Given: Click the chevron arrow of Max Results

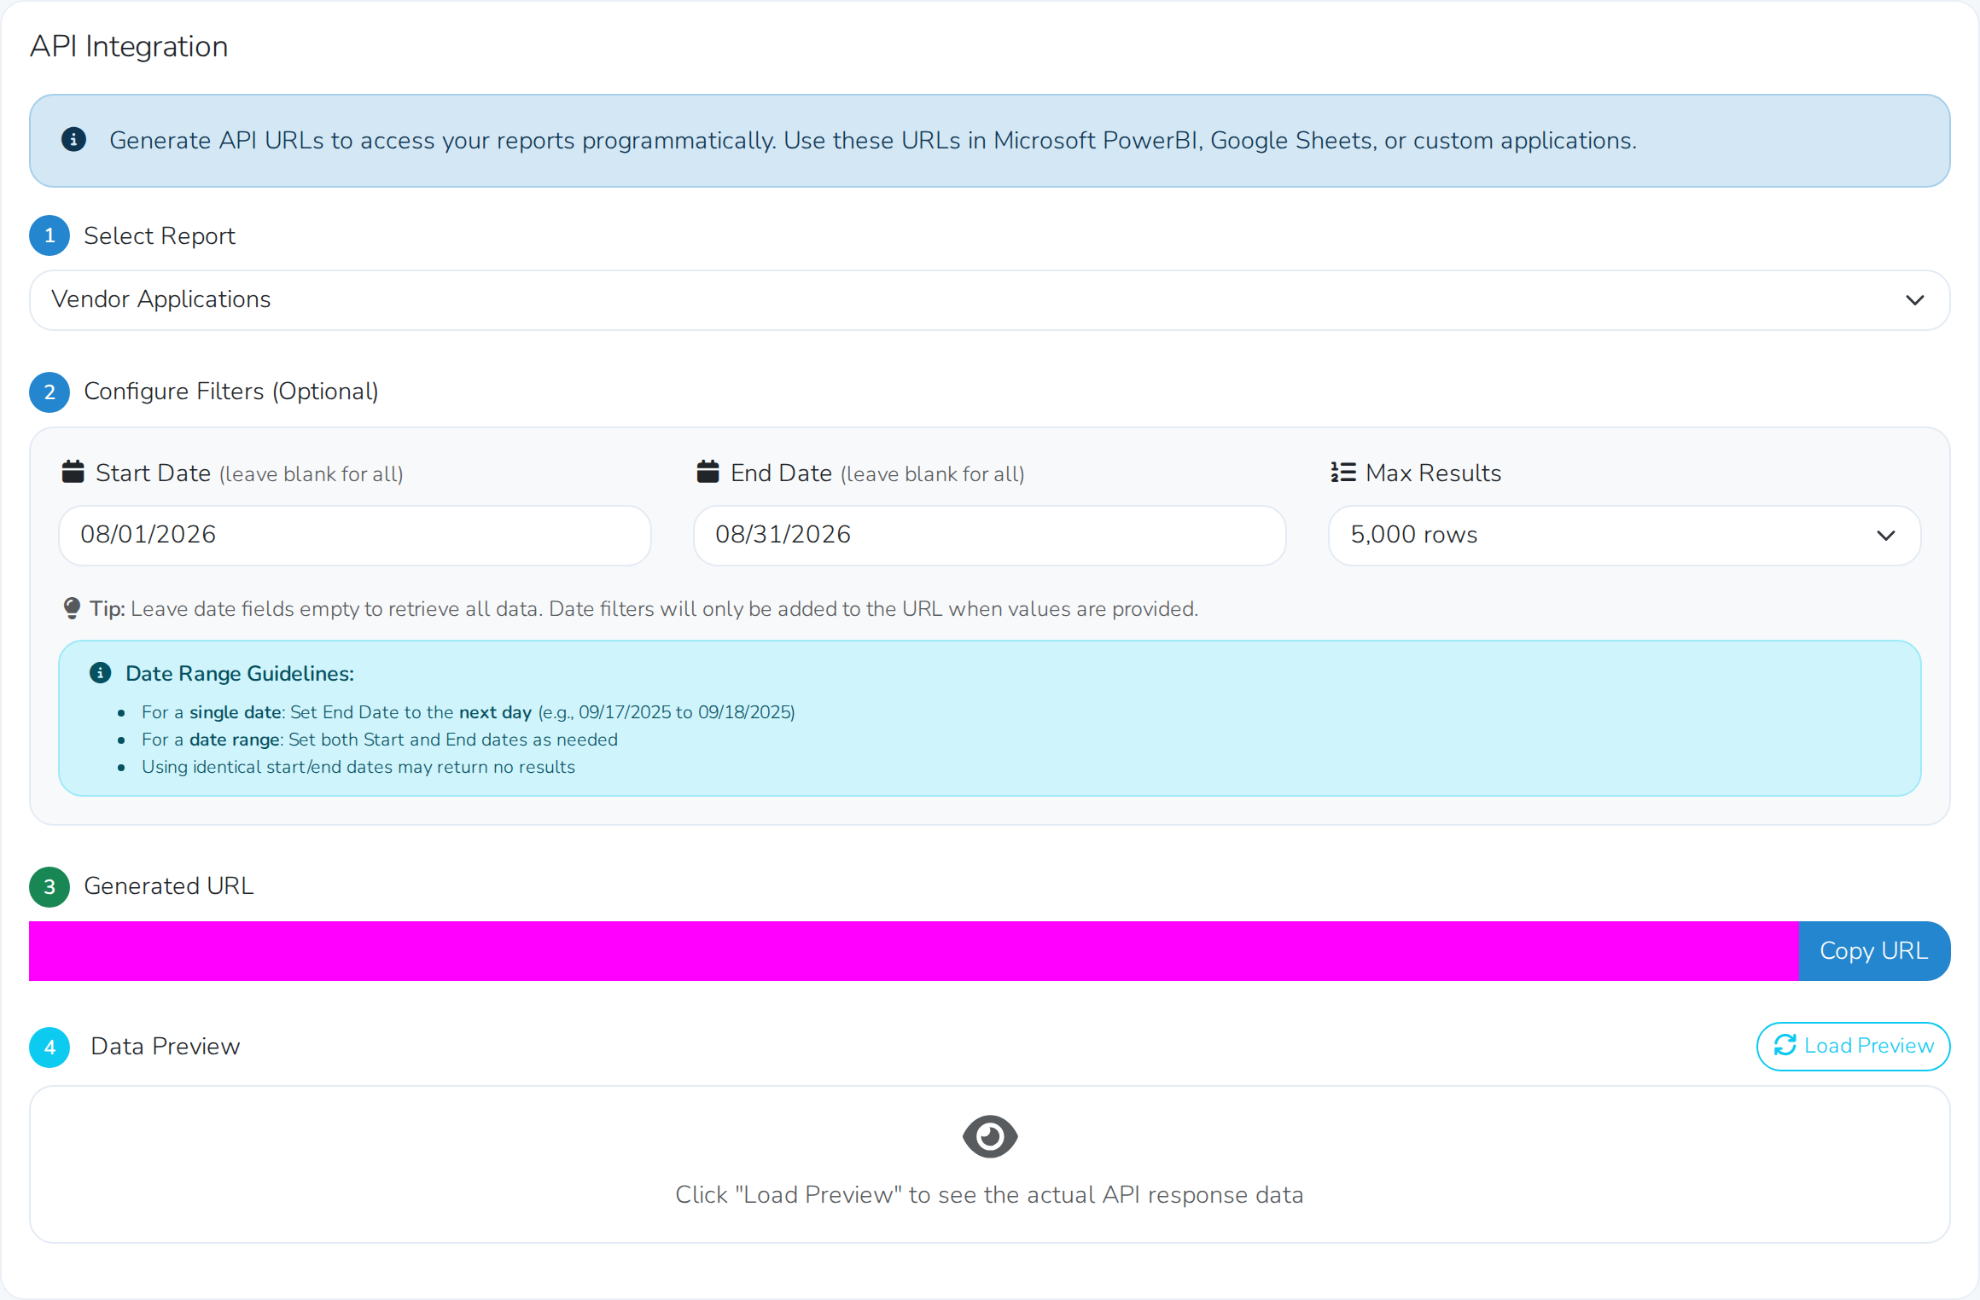Looking at the screenshot, I should 1885,536.
